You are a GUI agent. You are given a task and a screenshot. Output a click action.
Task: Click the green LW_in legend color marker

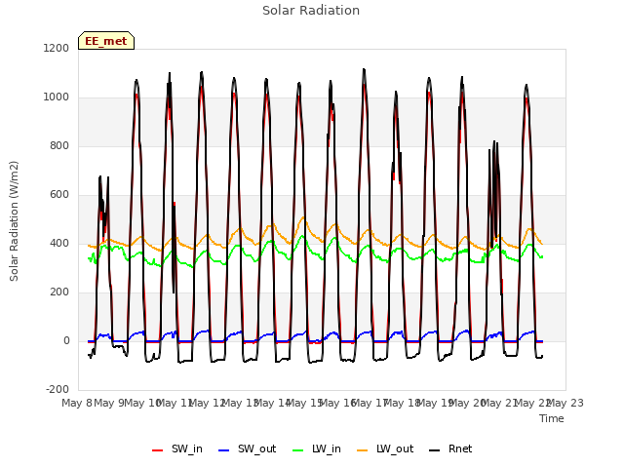(298, 450)
